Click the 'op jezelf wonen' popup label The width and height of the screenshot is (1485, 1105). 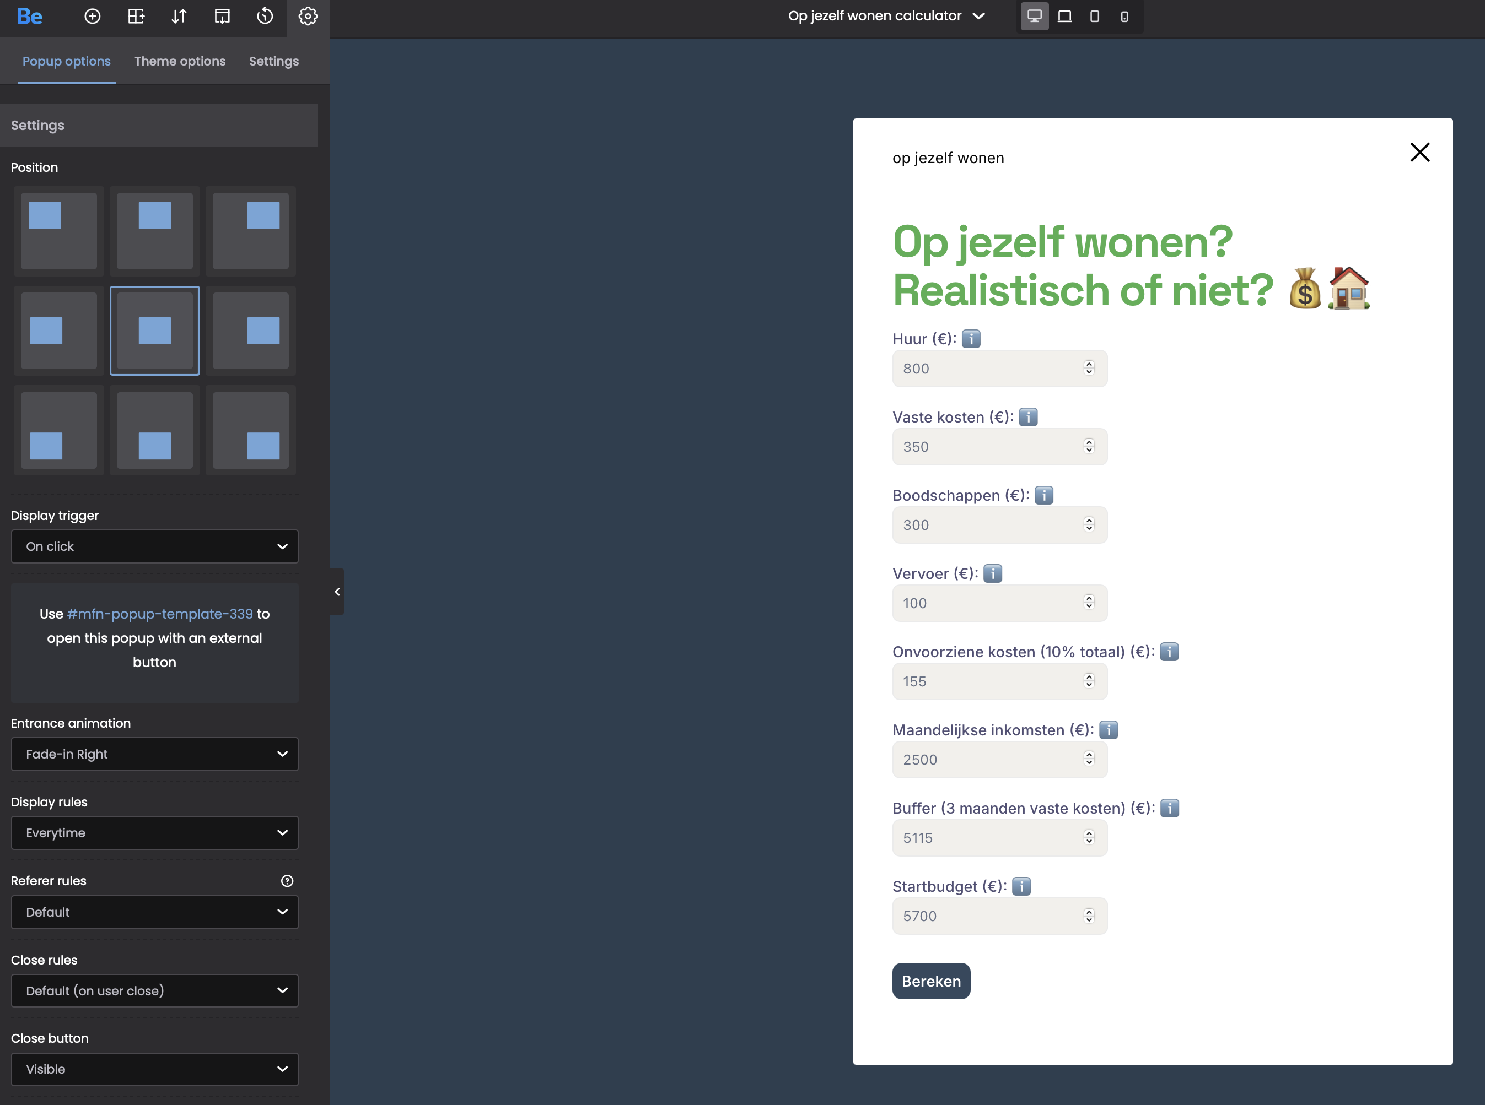click(x=948, y=159)
